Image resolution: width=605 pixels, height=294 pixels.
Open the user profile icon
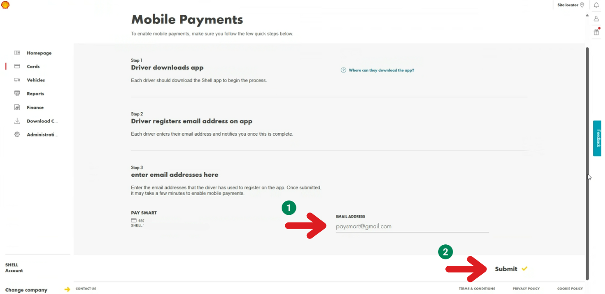click(x=596, y=18)
